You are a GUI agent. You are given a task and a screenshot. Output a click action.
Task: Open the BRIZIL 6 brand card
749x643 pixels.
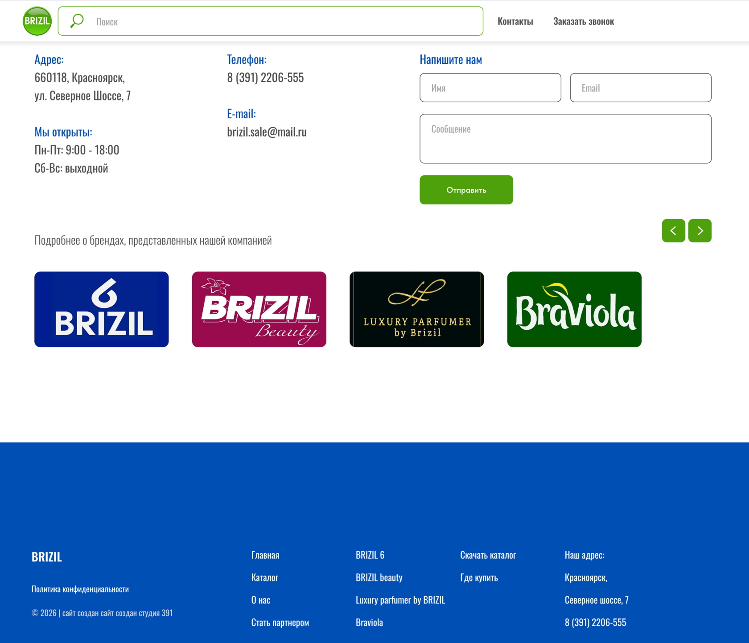(x=102, y=309)
